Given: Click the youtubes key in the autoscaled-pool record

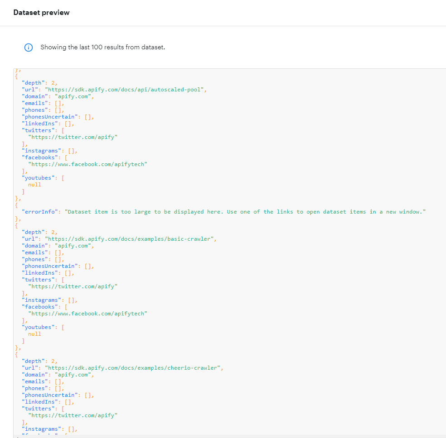Looking at the screenshot, I should [38, 178].
